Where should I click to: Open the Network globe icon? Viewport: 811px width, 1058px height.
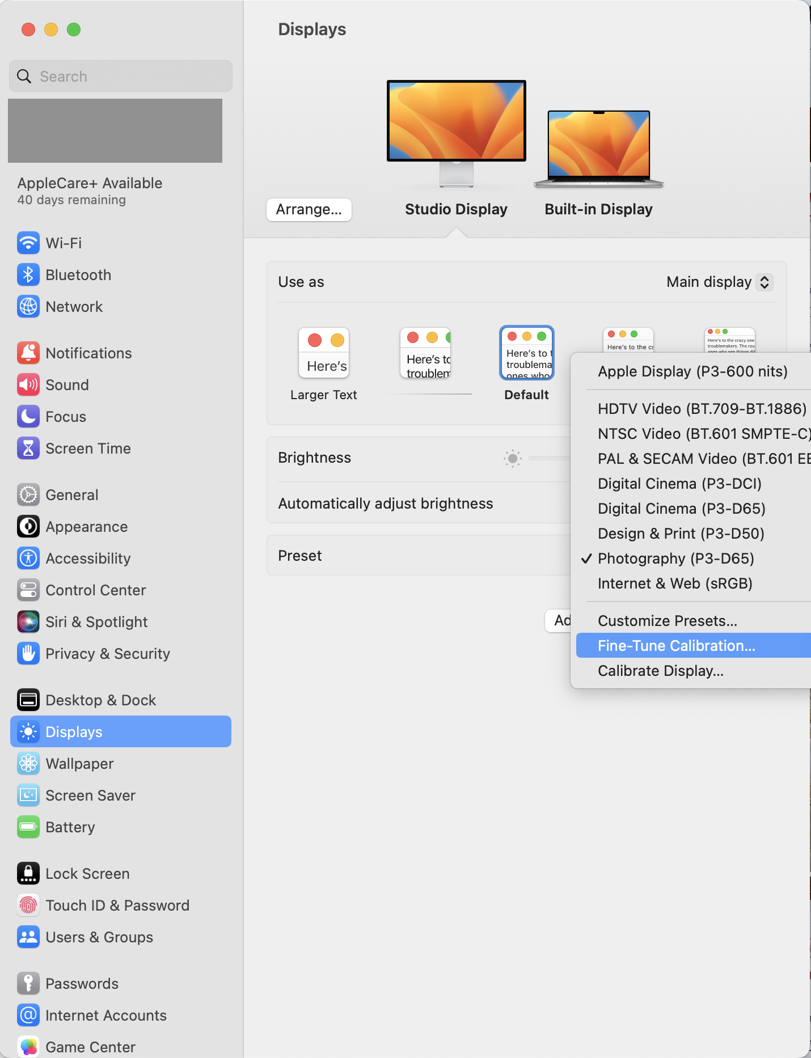(x=28, y=307)
